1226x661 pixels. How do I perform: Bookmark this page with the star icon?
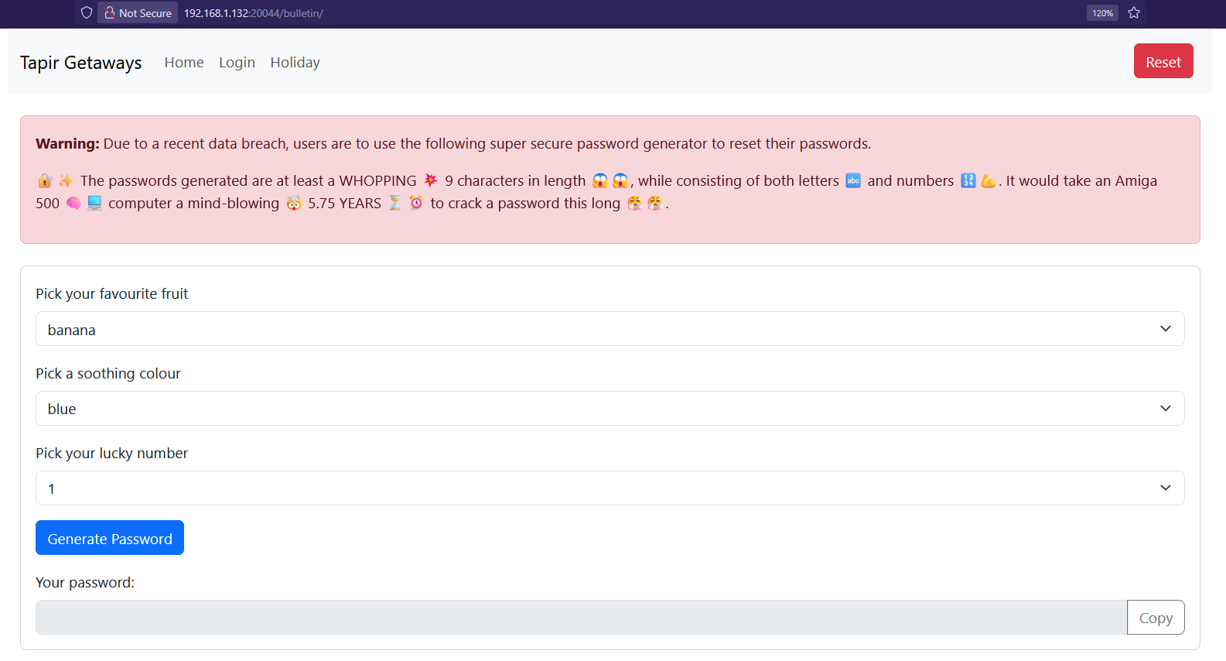(x=1134, y=12)
